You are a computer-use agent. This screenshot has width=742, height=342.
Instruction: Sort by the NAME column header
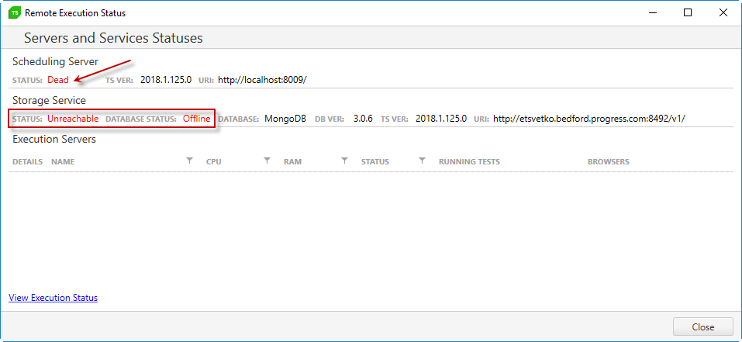coord(63,162)
